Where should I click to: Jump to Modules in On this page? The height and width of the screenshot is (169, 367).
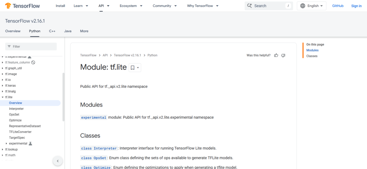(312, 50)
